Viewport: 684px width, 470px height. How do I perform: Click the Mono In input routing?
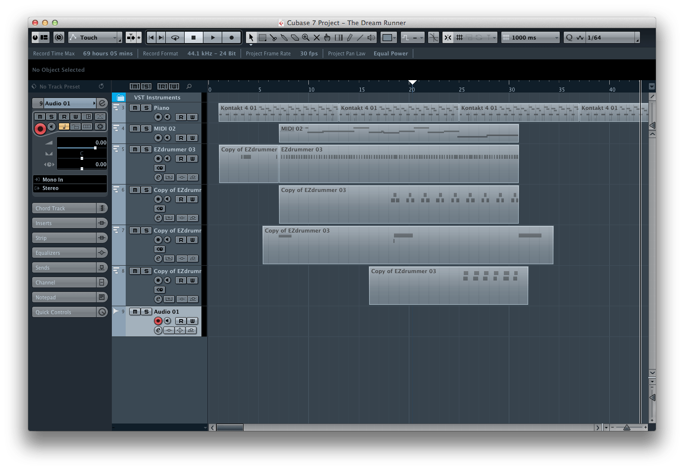(70, 180)
